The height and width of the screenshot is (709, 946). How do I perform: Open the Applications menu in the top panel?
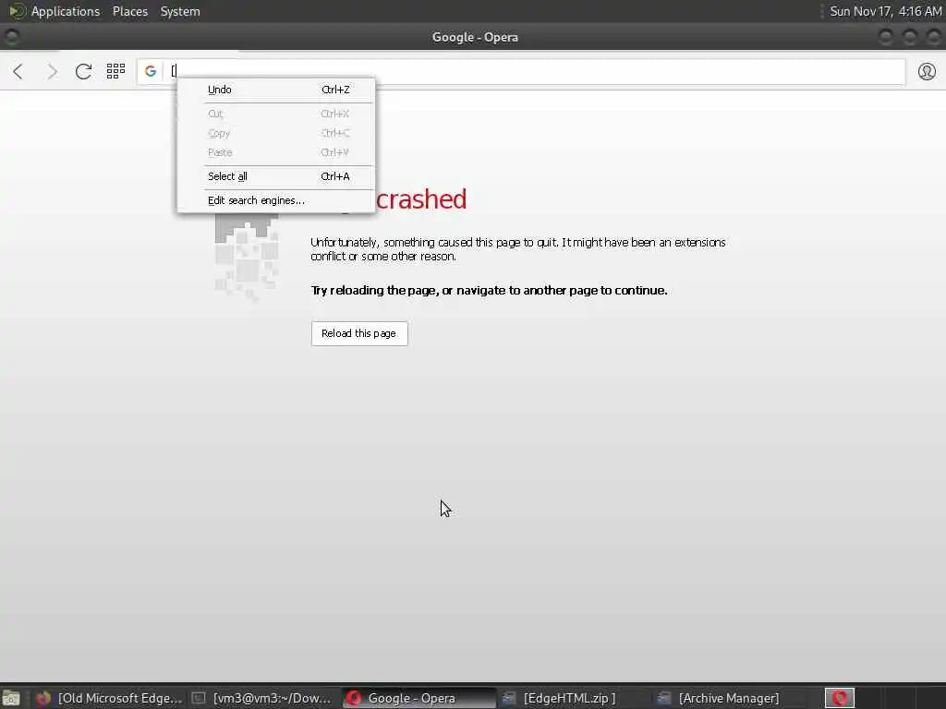point(66,11)
